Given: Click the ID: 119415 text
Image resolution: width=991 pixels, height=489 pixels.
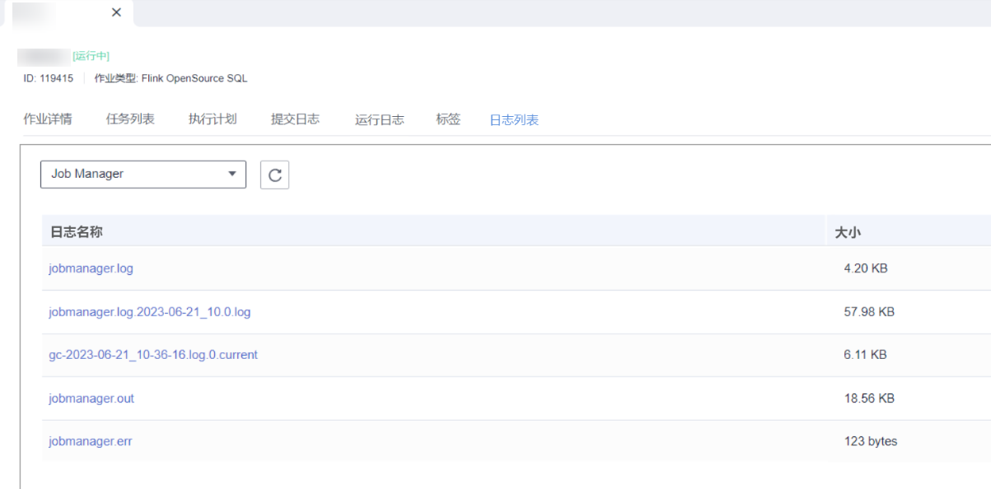Looking at the screenshot, I should pyautogui.click(x=48, y=79).
